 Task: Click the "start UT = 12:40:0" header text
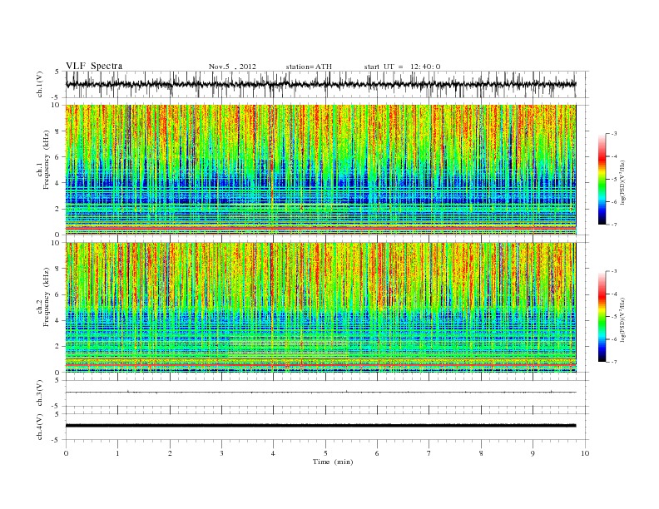(402, 67)
